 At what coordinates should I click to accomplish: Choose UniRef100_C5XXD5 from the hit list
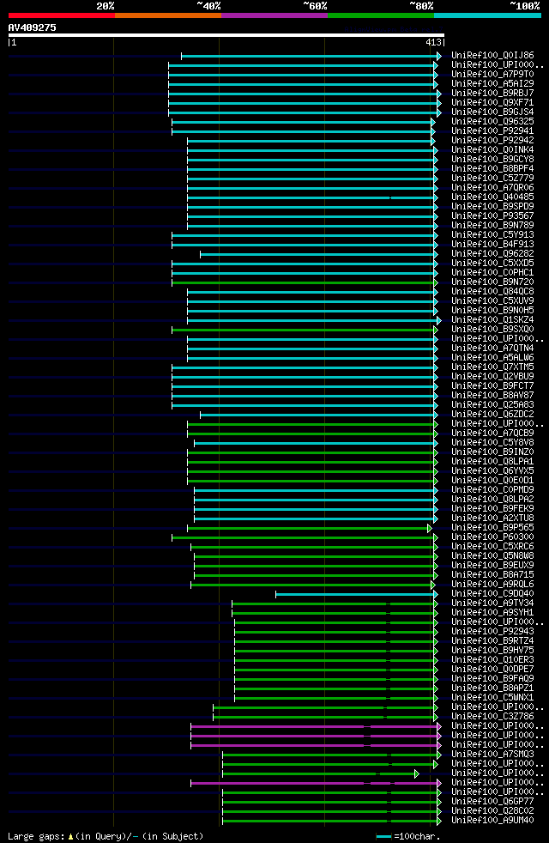click(492, 264)
